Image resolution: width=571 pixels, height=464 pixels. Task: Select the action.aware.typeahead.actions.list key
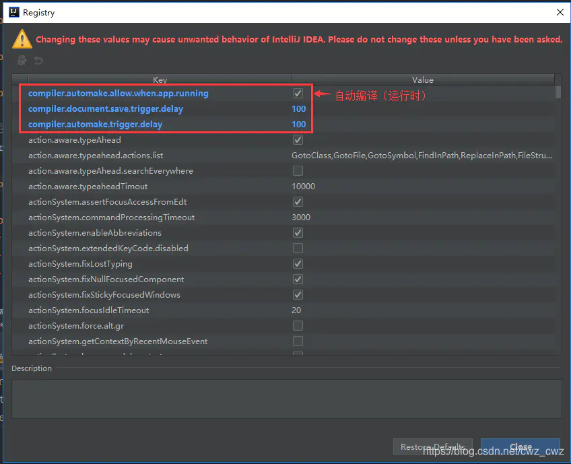pyautogui.click(x=96, y=156)
